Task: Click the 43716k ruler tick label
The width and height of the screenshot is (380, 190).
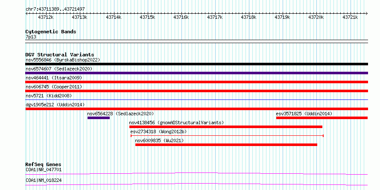Action: (181, 17)
